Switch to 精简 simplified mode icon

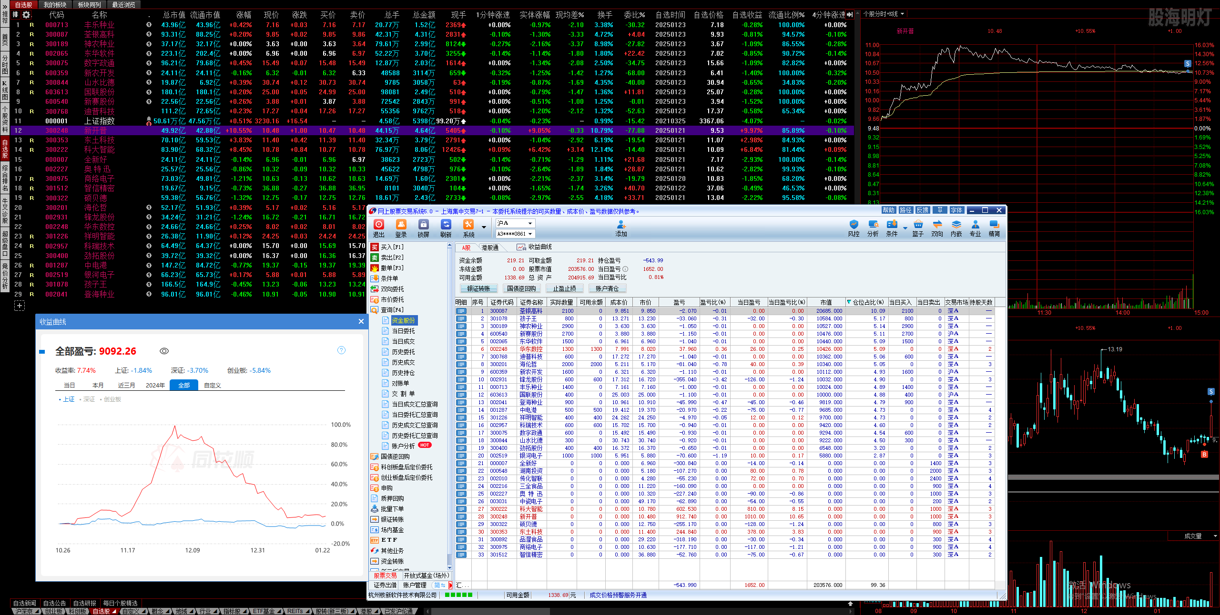[x=994, y=228]
